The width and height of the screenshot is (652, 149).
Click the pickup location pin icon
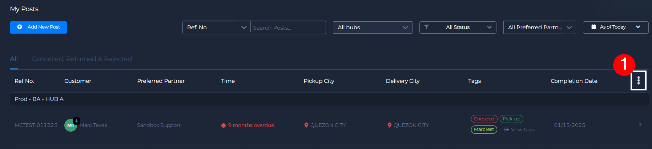[x=306, y=125]
